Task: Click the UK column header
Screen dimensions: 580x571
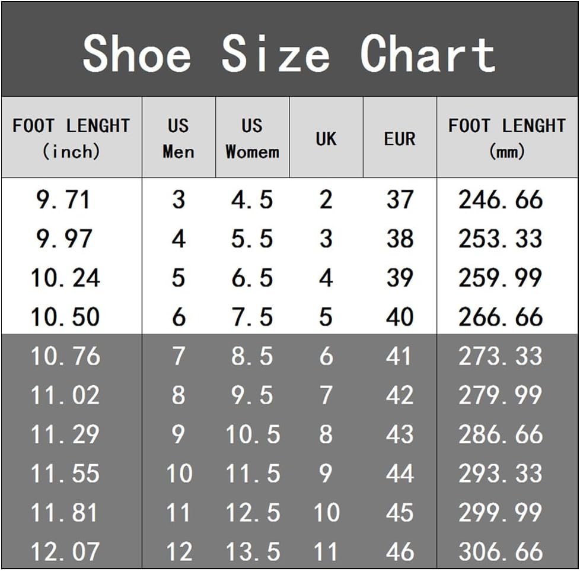Action: click(x=326, y=138)
